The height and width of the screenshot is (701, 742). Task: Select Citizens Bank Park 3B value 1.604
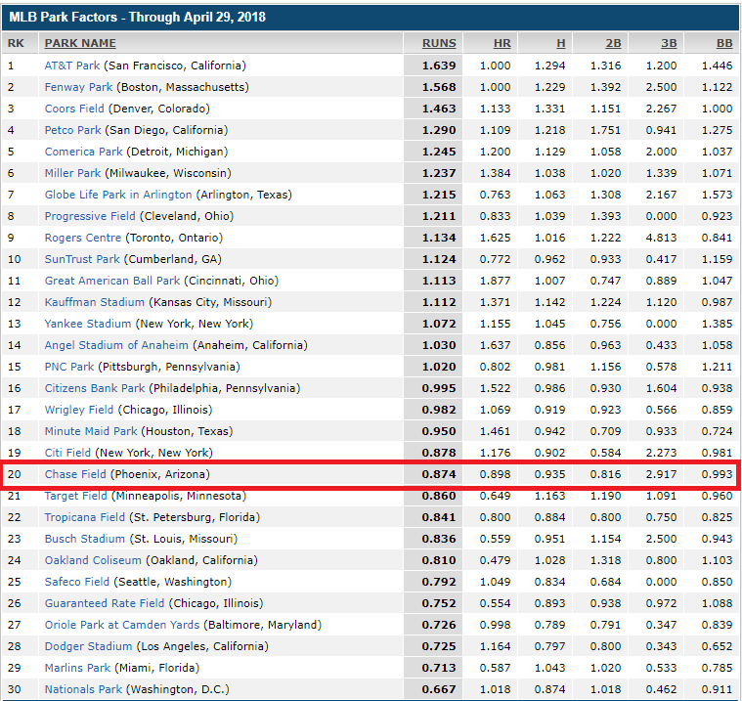tap(661, 388)
